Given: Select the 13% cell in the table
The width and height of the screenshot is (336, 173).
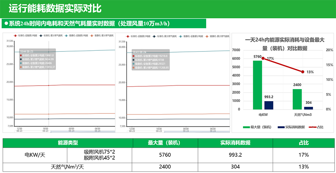Looking at the screenshot, I should pyautogui.click(x=304, y=167).
